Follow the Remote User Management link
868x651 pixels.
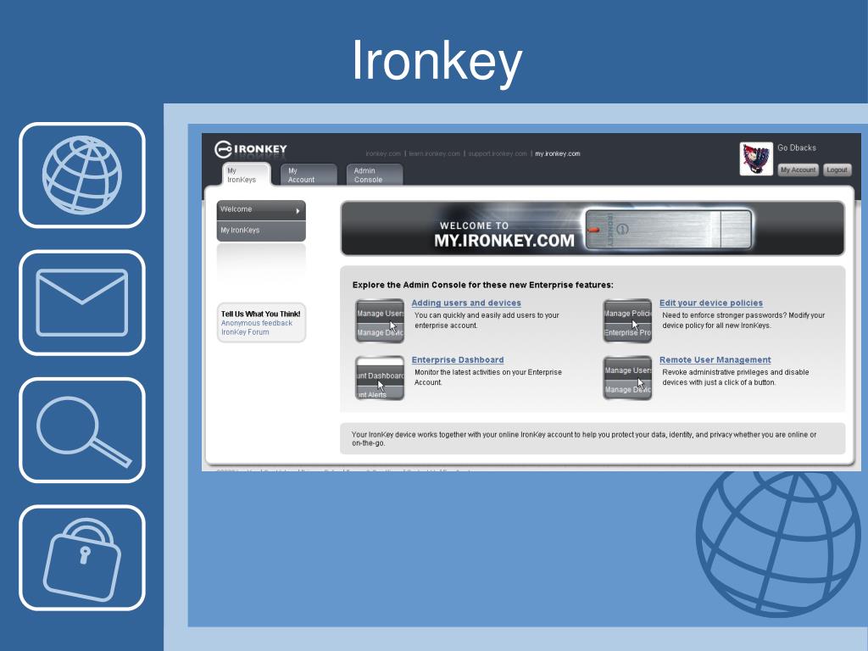click(715, 359)
